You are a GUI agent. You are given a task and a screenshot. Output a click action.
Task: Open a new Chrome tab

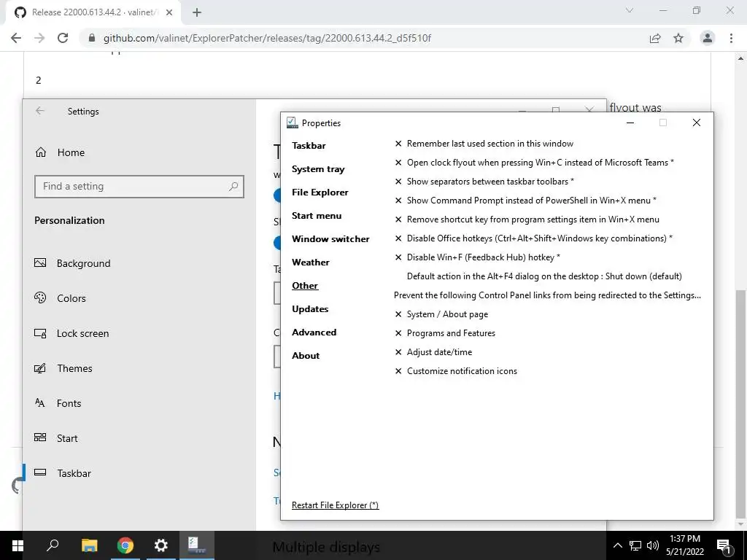coord(197,12)
